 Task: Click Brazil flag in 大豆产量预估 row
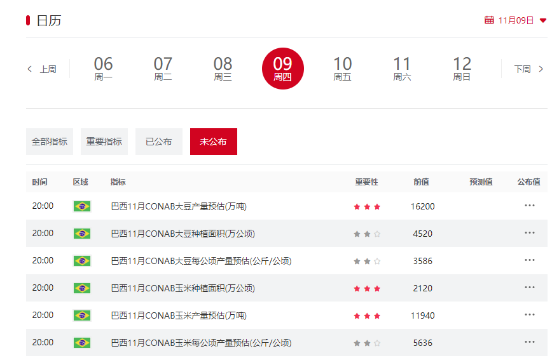tap(82, 206)
